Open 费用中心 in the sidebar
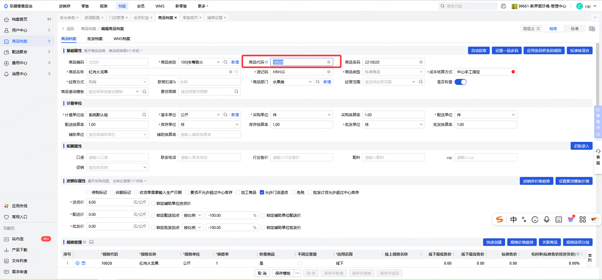The image size is (602, 280). tap(19, 63)
